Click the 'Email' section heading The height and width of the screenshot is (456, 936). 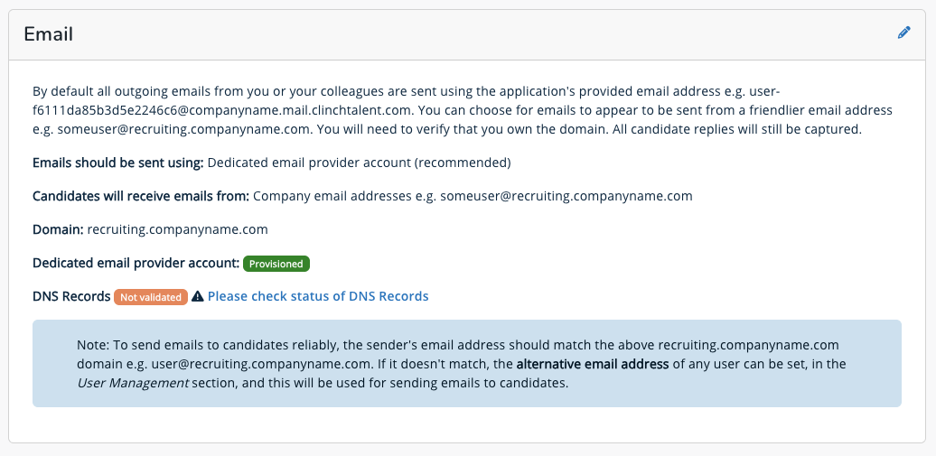[48, 34]
